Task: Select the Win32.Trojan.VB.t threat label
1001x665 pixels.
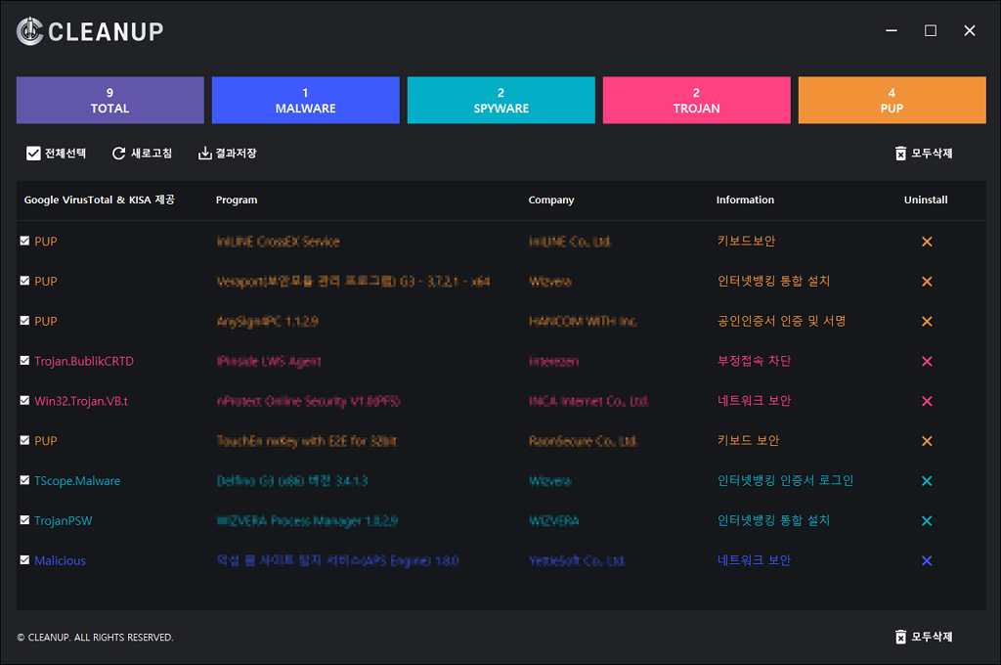Action: (81, 401)
